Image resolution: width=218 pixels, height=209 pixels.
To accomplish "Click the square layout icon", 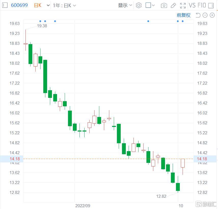I will tap(148, 5).
